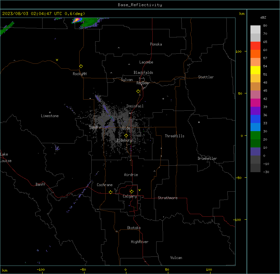
Task: Click the Sylvan label
Action: tap(127, 80)
